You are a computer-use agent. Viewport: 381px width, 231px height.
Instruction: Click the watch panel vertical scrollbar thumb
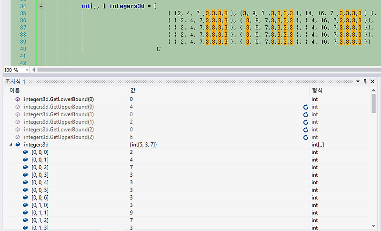374,103
